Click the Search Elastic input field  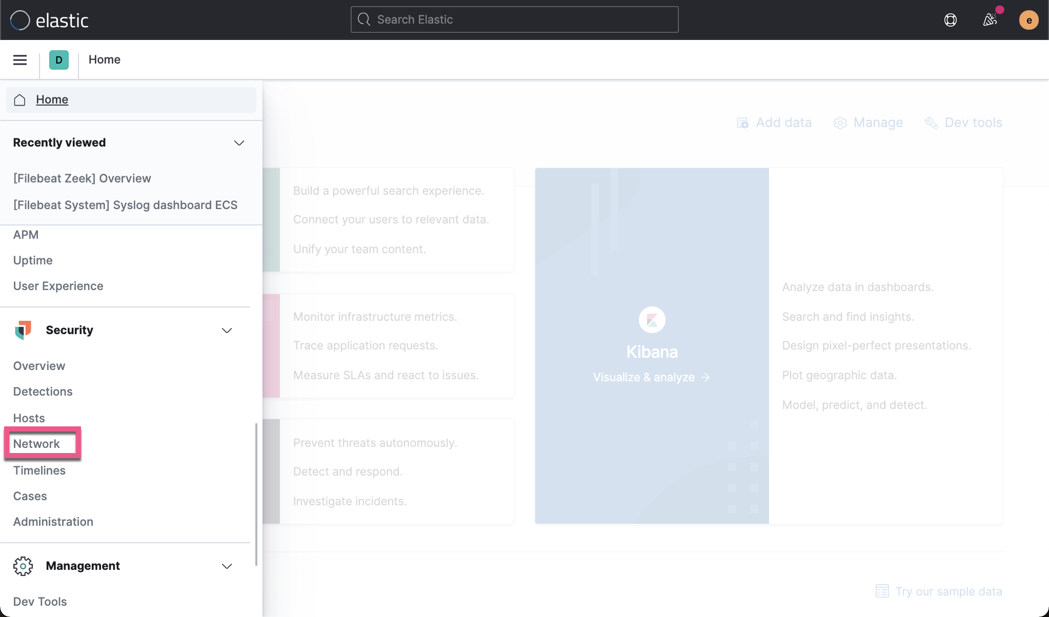point(514,19)
